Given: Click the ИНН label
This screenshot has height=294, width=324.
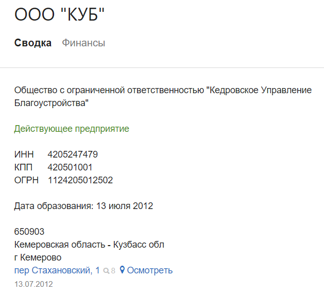Looking at the screenshot, I should coord(24,154).
